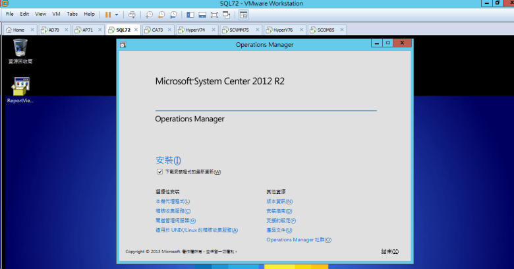Screen dimensions: 514x269
Task: Open the Operations Manager 社群 link
Action: [299, 240]
